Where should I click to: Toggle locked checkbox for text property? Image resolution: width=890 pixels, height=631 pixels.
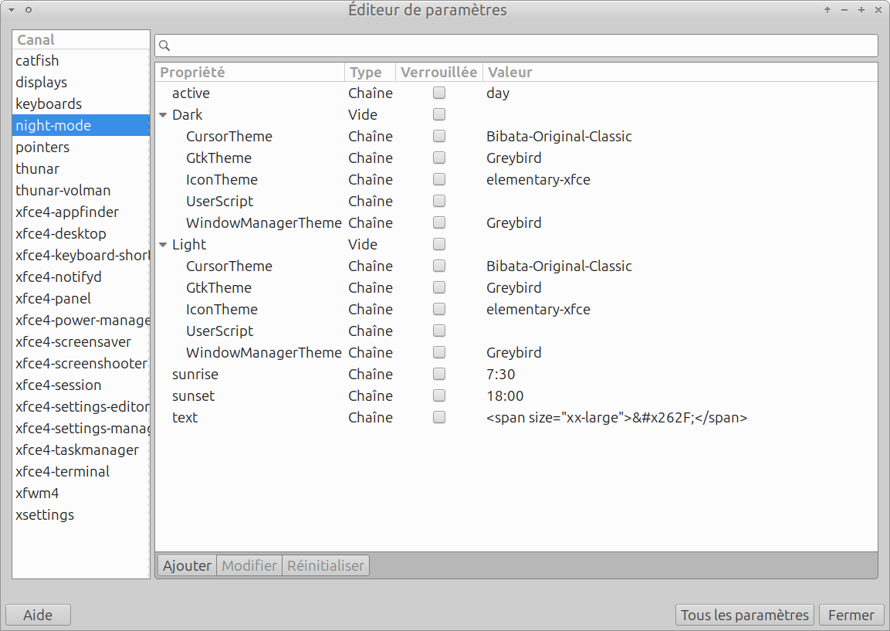(438, 417)
